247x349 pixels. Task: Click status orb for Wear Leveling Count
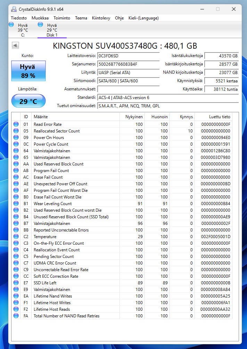16,203
